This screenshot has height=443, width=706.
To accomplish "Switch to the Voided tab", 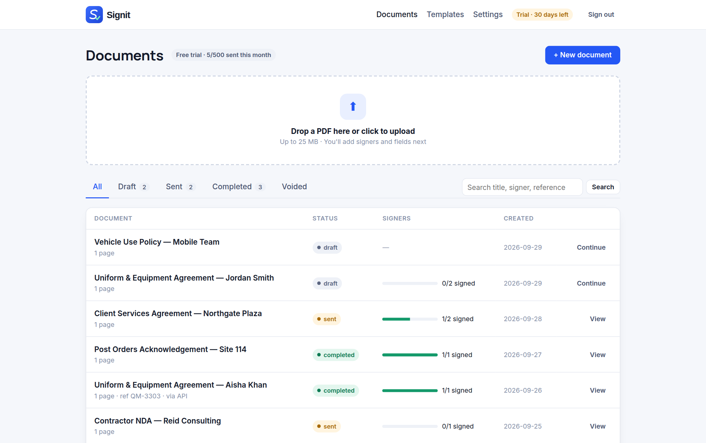I will (294, 187).
